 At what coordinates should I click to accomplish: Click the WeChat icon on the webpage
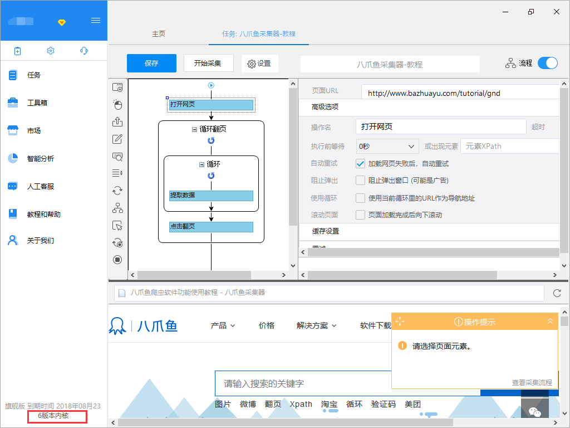pos(535,412)
